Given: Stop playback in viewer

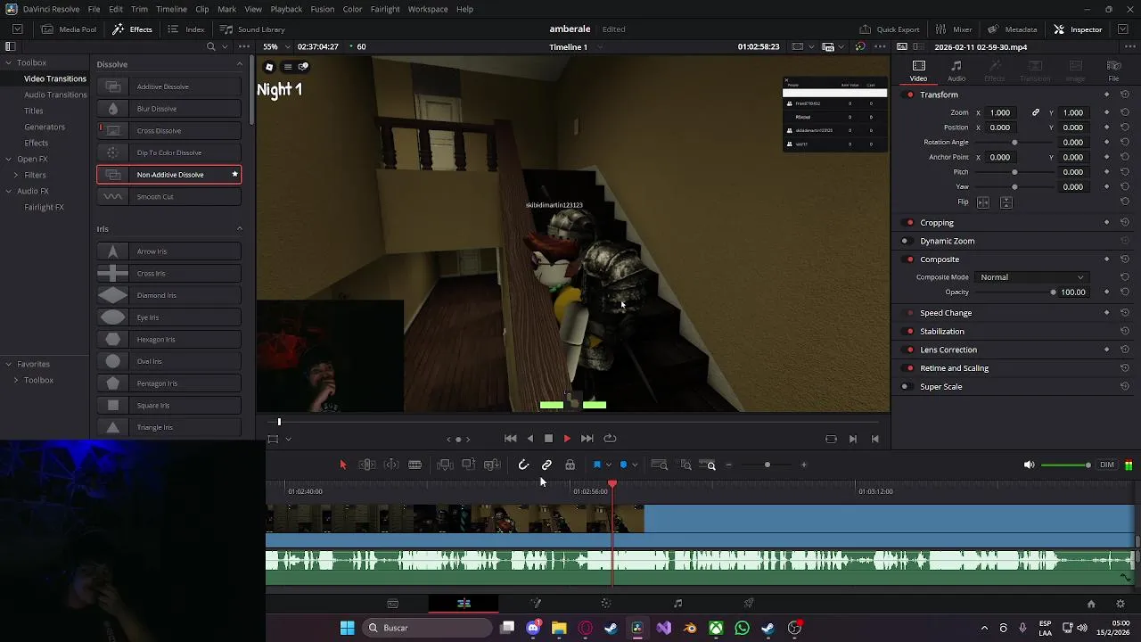Looking at the screenshot, I should (548, 439).
